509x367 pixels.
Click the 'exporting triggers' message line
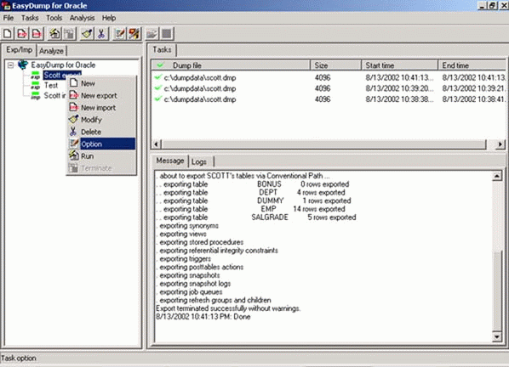(x=184, y=259)
